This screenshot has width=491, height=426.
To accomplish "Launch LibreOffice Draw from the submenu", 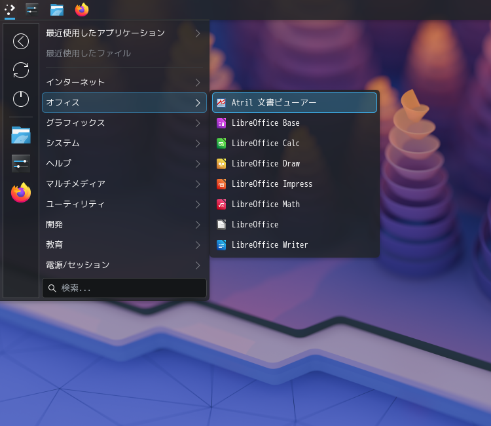I will (x=295, y=164).
